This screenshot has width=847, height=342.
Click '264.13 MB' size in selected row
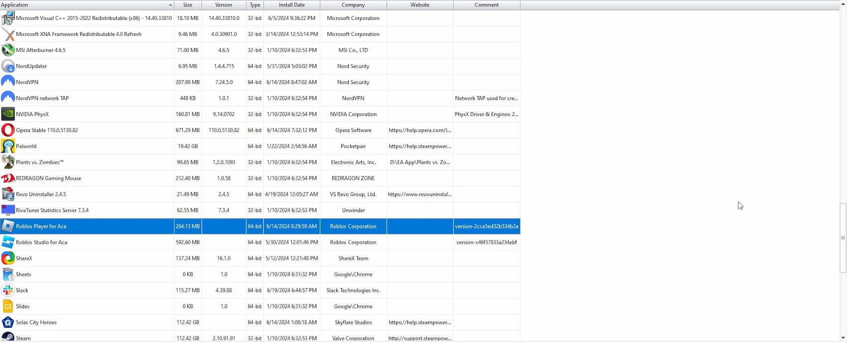(188, 226)
